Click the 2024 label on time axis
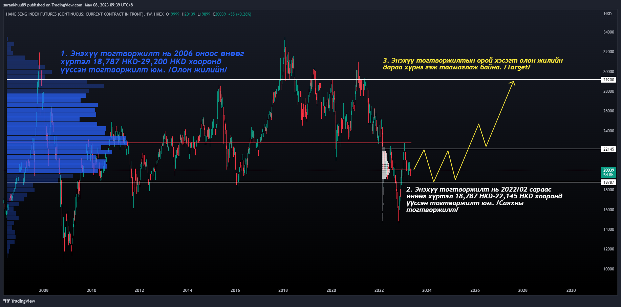 427,290
